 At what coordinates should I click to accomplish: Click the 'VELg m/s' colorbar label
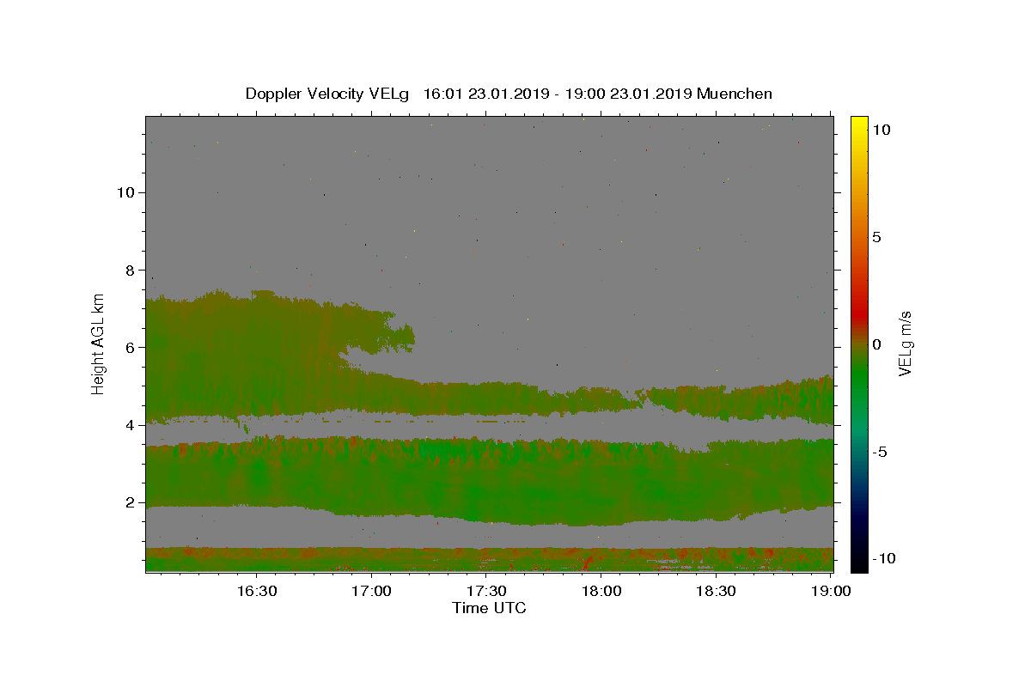[x=905, y=344]
